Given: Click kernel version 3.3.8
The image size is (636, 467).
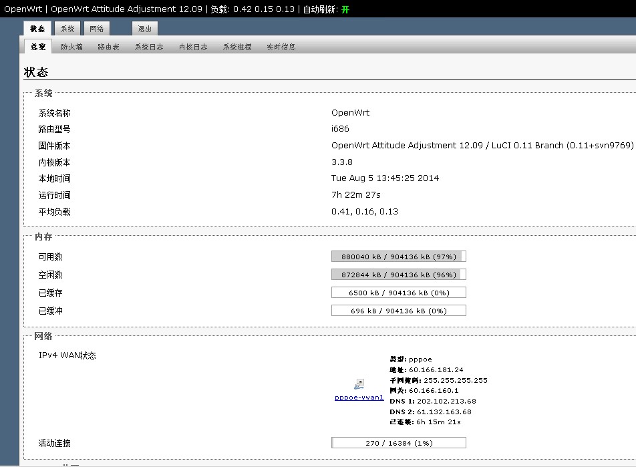Looking at the screenshot, I should [342, 162].
